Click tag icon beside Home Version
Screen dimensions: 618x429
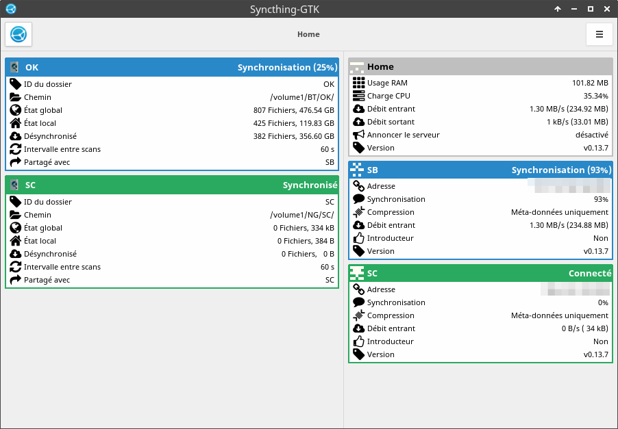(x=358, y=148)
